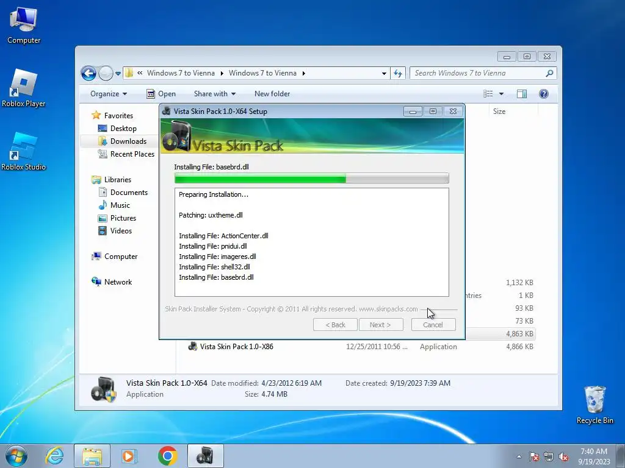
Task: Click the Back button in Setup
Action: point(335,325)
